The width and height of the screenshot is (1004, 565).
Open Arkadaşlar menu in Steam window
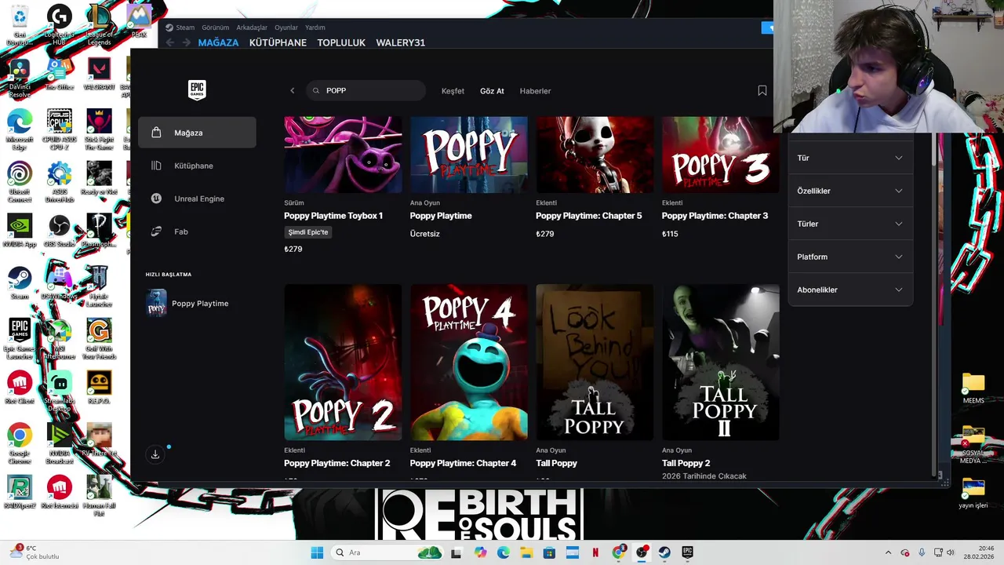pyautogui.click(x=252, y=27)
